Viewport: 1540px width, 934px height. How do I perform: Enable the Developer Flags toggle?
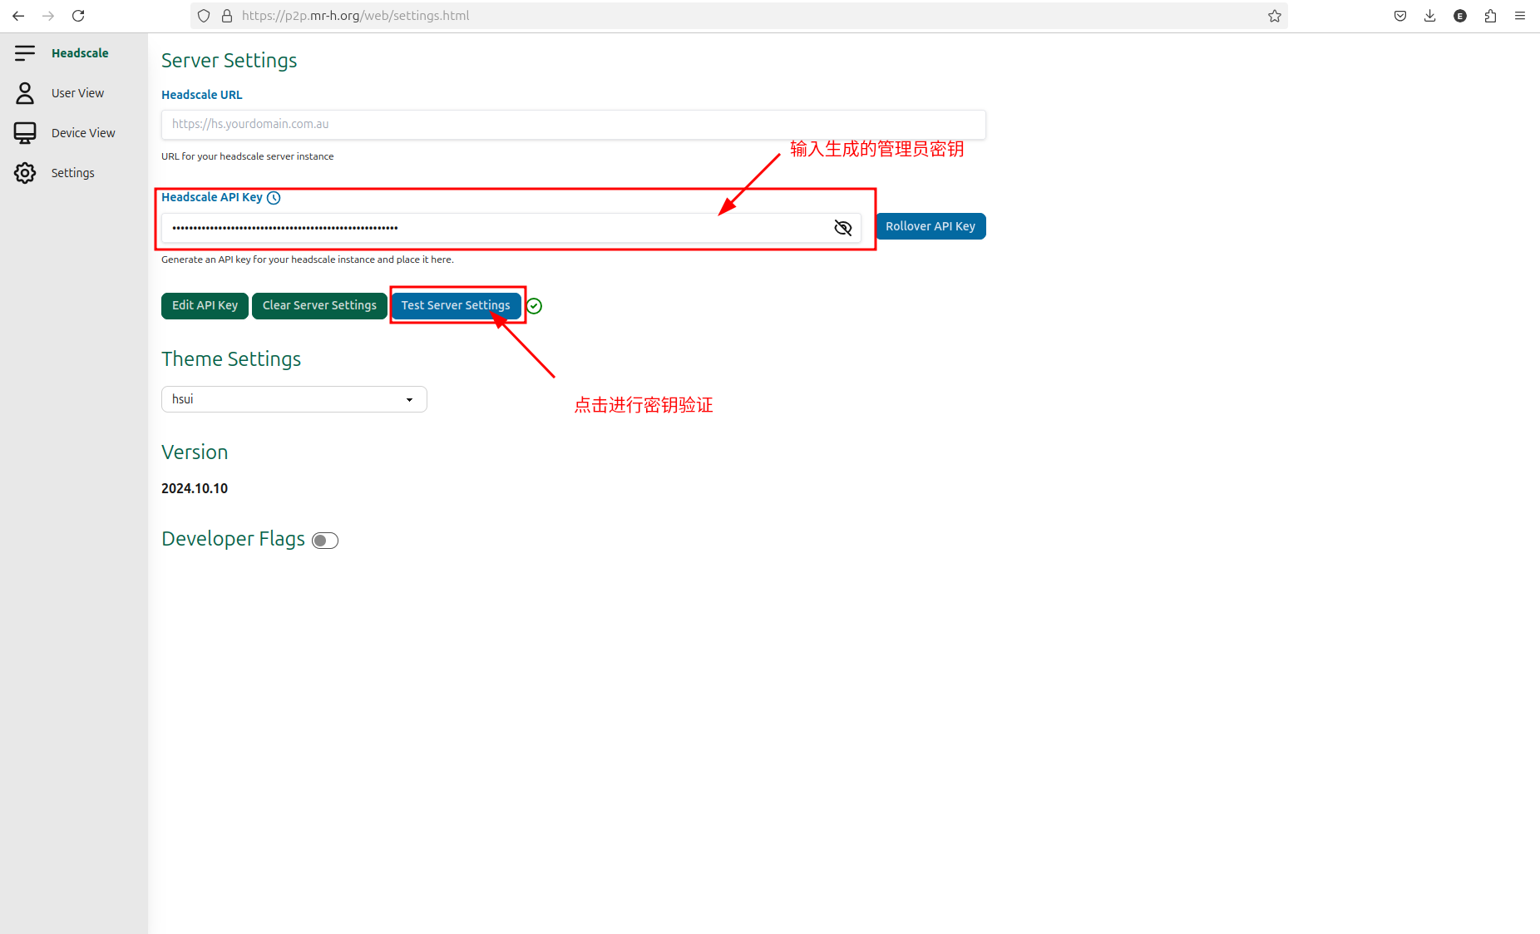324,540
